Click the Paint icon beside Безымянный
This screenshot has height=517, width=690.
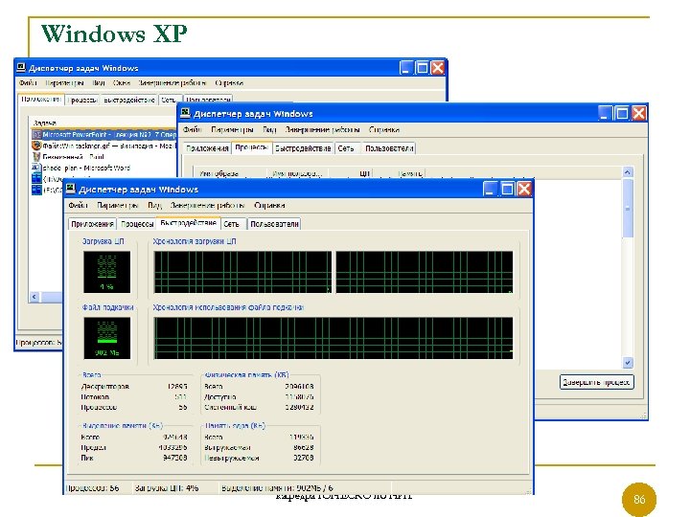click(x=37, y=156)
